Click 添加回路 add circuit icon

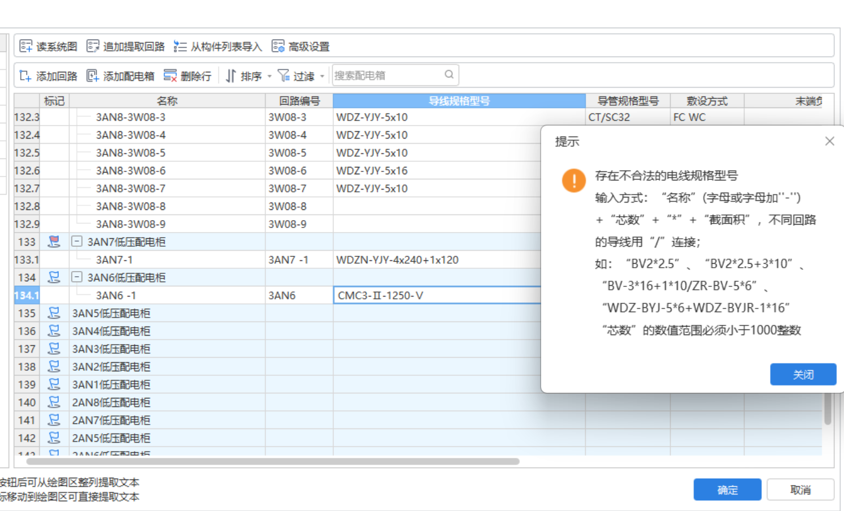point(25,76)
